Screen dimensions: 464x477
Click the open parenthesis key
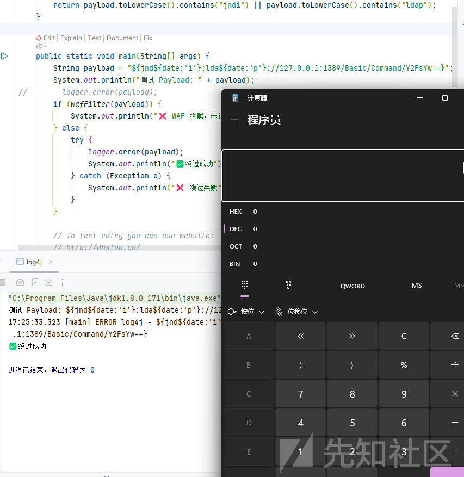(x=301, y=365)
